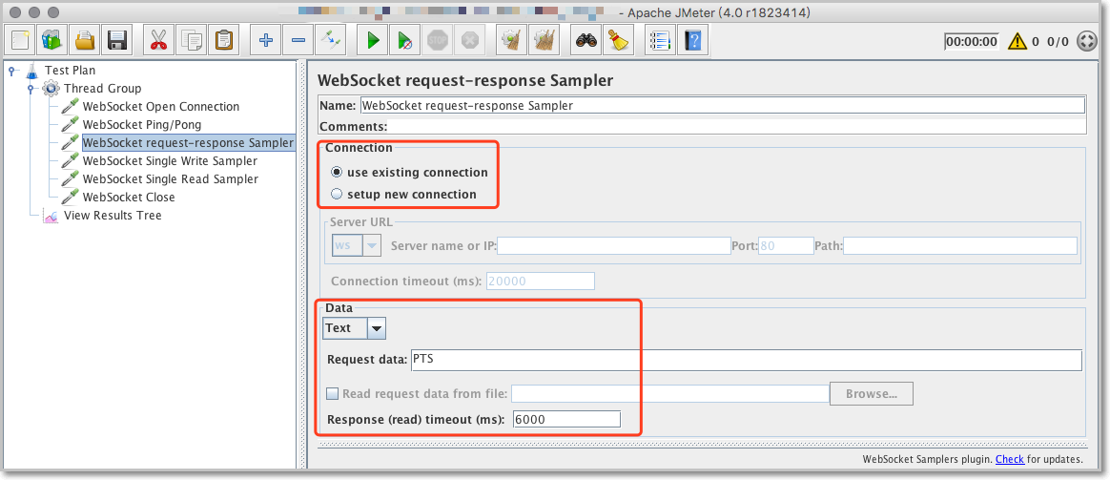Image resolution: width=1110 pixels, height=480 pixels.
Task: Click the Cut scissors icon
Action: pos(158,40)
